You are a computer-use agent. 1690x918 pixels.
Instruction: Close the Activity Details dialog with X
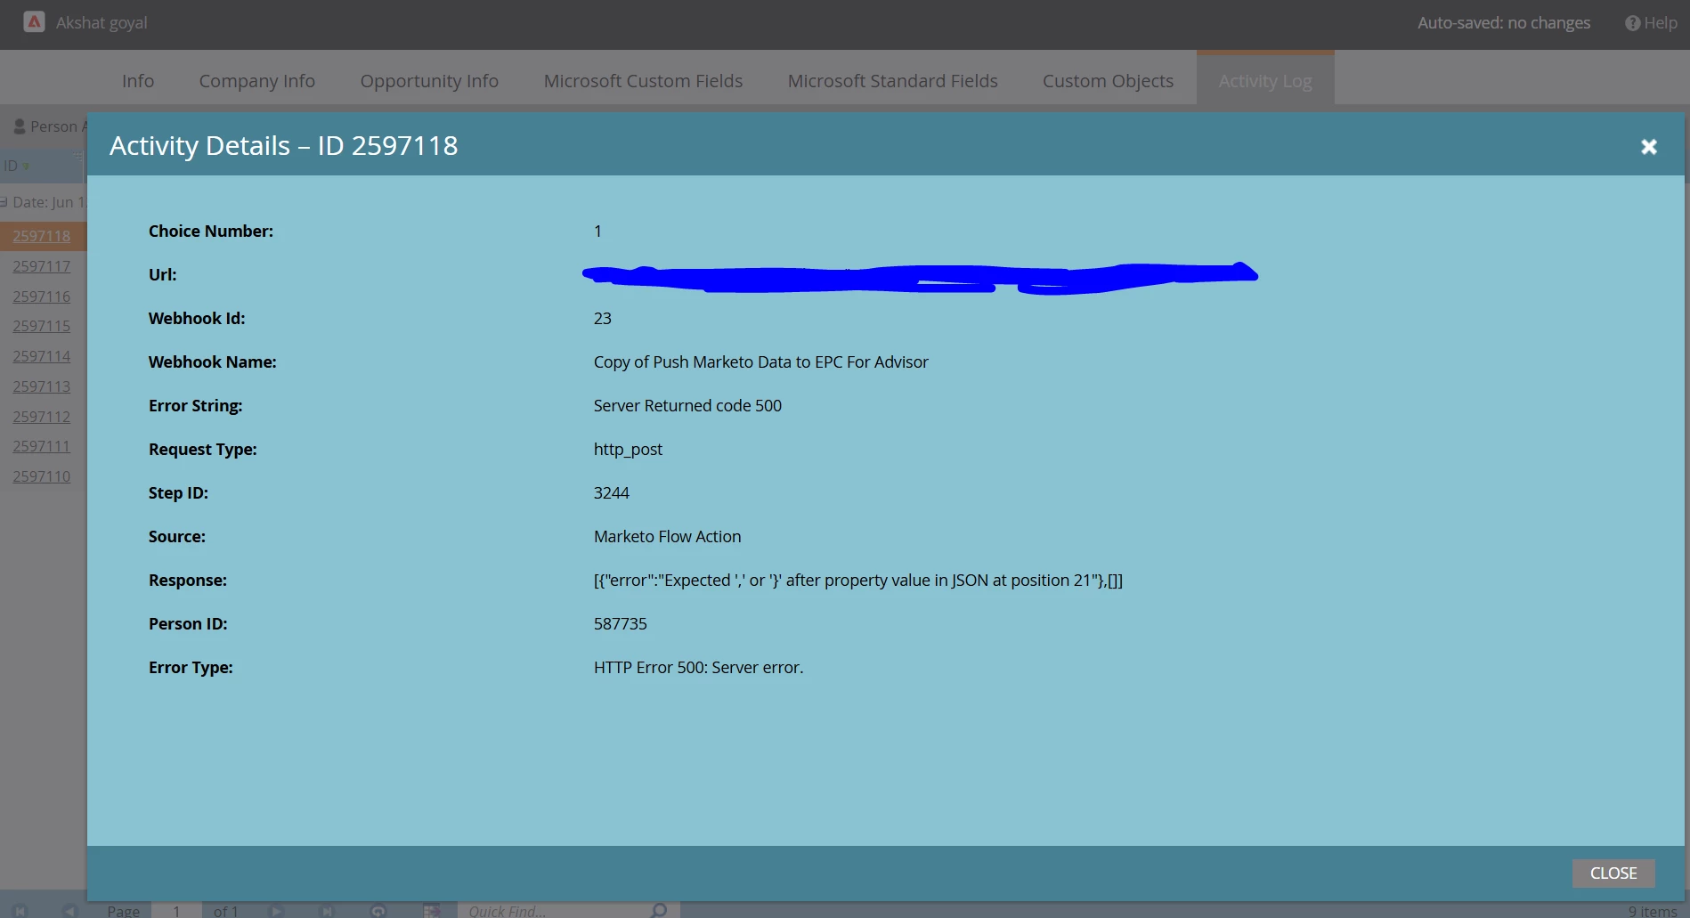click(x=1649, y=147)
